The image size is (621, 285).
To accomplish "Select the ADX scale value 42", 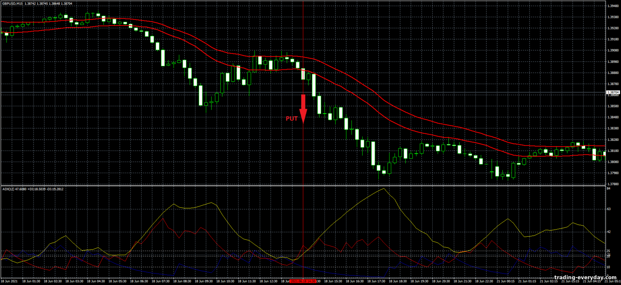I will [x=609, y=232].
